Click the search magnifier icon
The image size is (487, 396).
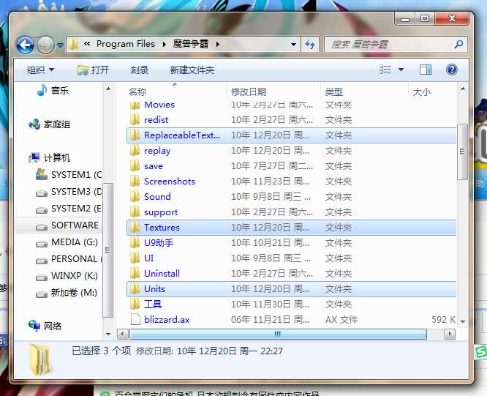pos(458,45)
